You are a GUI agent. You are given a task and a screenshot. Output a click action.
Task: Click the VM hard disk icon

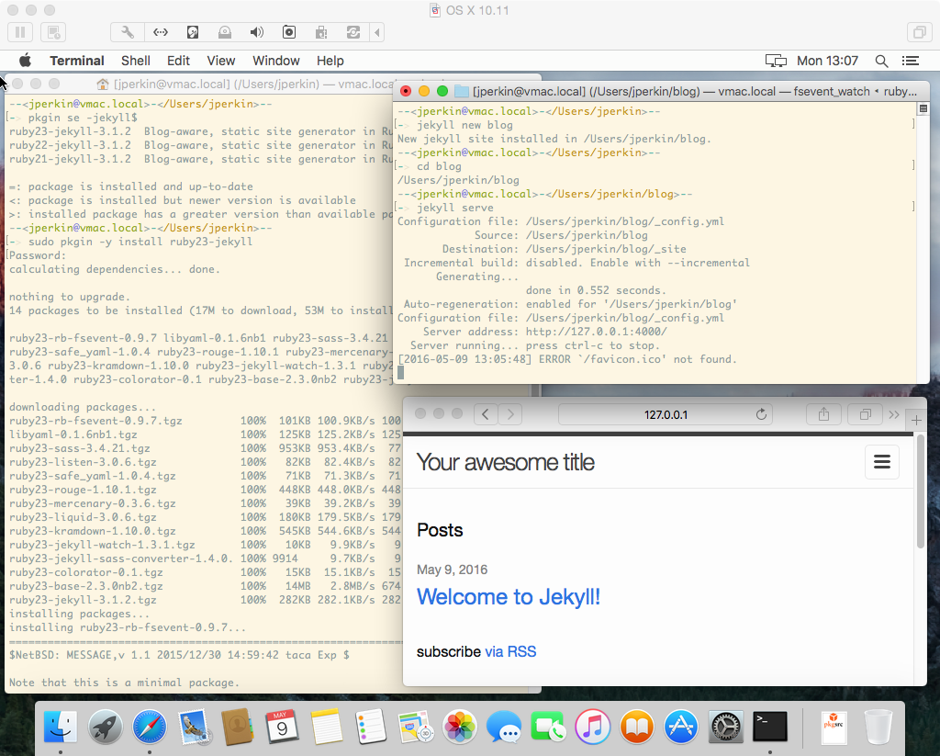tap(193, 32)
